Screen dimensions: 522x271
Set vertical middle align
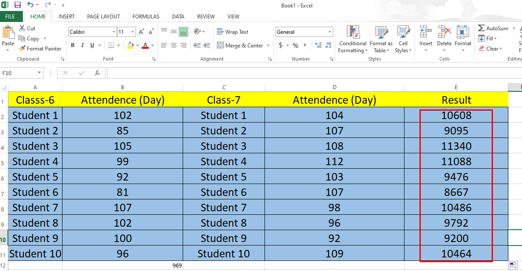click(x=174, y=32)
